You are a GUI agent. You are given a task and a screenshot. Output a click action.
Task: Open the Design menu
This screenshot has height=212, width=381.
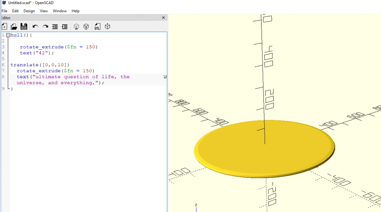29,11
